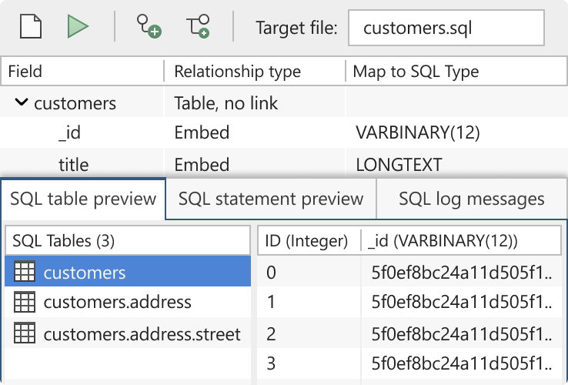Viewport: 568px width, 385px height.
Task: Run the SQL migration with the green play icon
Action: [78, 26]
